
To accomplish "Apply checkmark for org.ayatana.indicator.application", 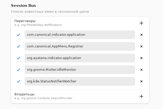I will 19,58.
